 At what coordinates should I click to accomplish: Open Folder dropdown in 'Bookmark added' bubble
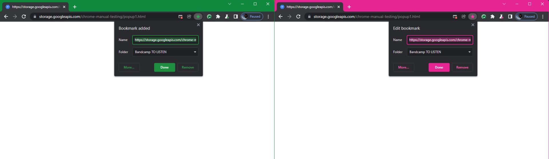coord(165,52)
